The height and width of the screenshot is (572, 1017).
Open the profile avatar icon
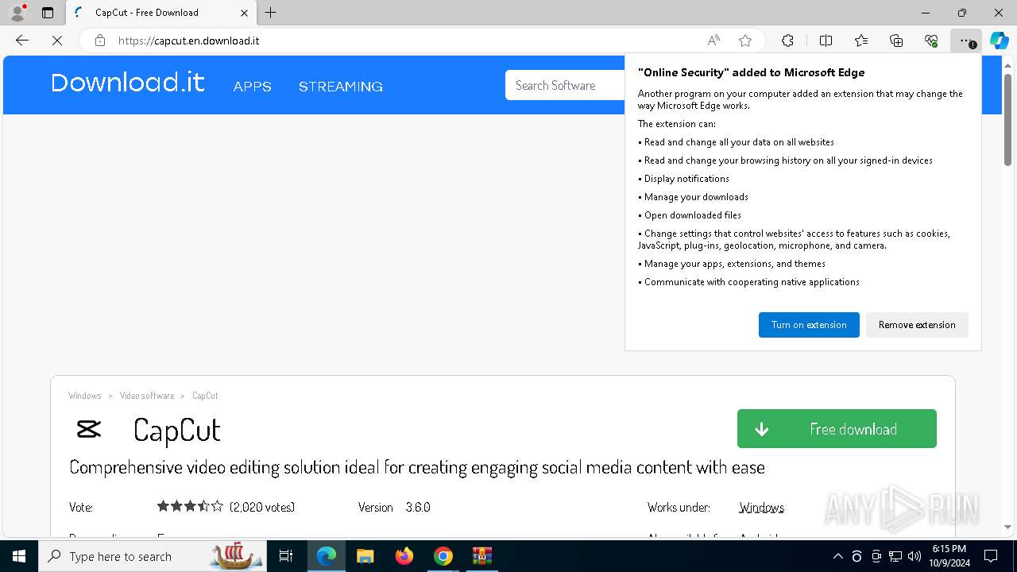coord(17,13)
